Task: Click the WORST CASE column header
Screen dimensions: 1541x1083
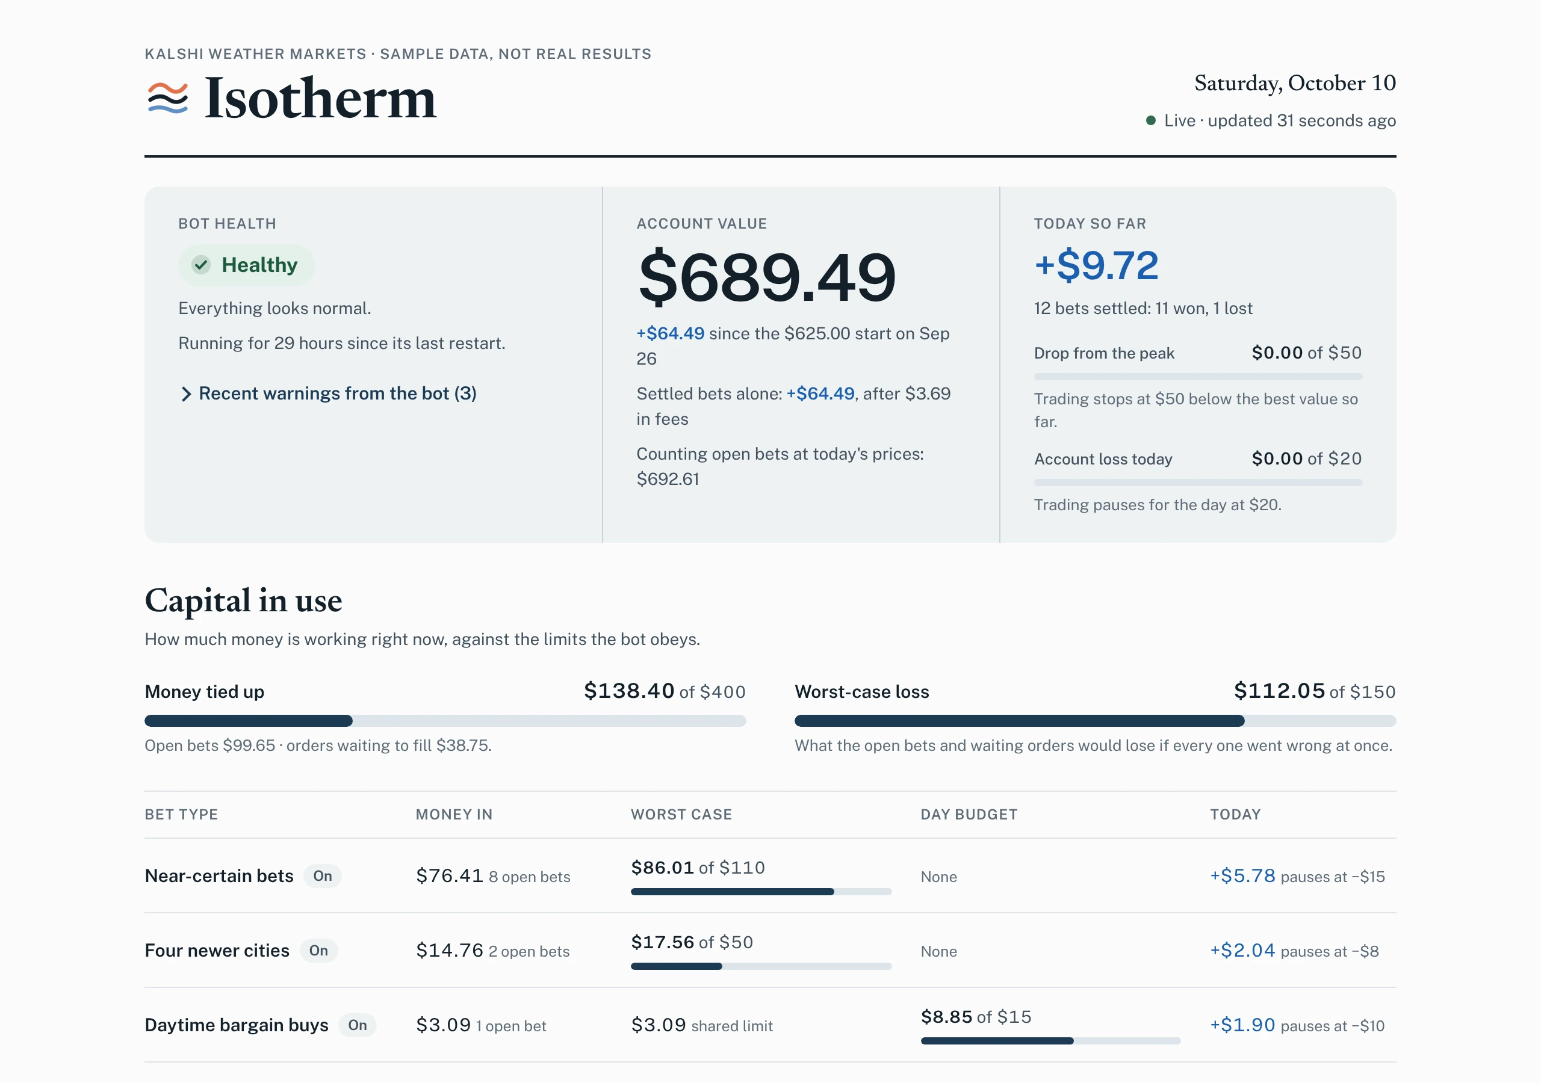Action: coord(681,814)
